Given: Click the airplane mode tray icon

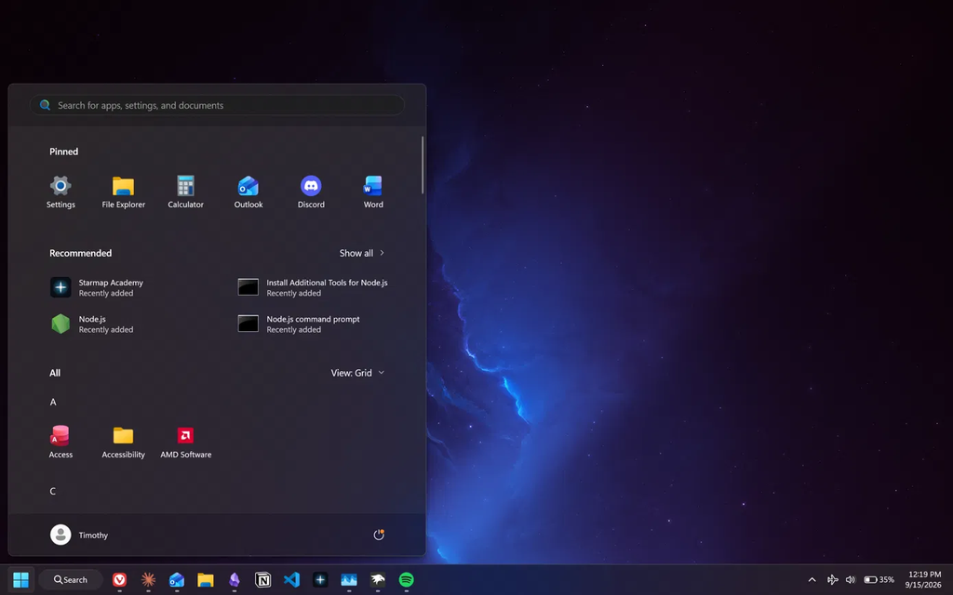Looking at the screenshot, I should [833, 580].
